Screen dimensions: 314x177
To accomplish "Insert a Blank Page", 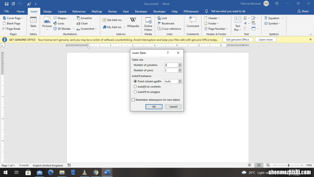I will (x=12, y=23).
